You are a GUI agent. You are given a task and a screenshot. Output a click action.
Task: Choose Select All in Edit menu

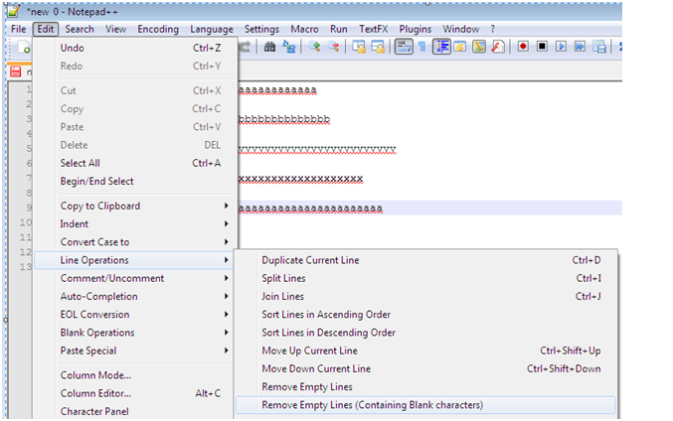(x=135, y=163)
